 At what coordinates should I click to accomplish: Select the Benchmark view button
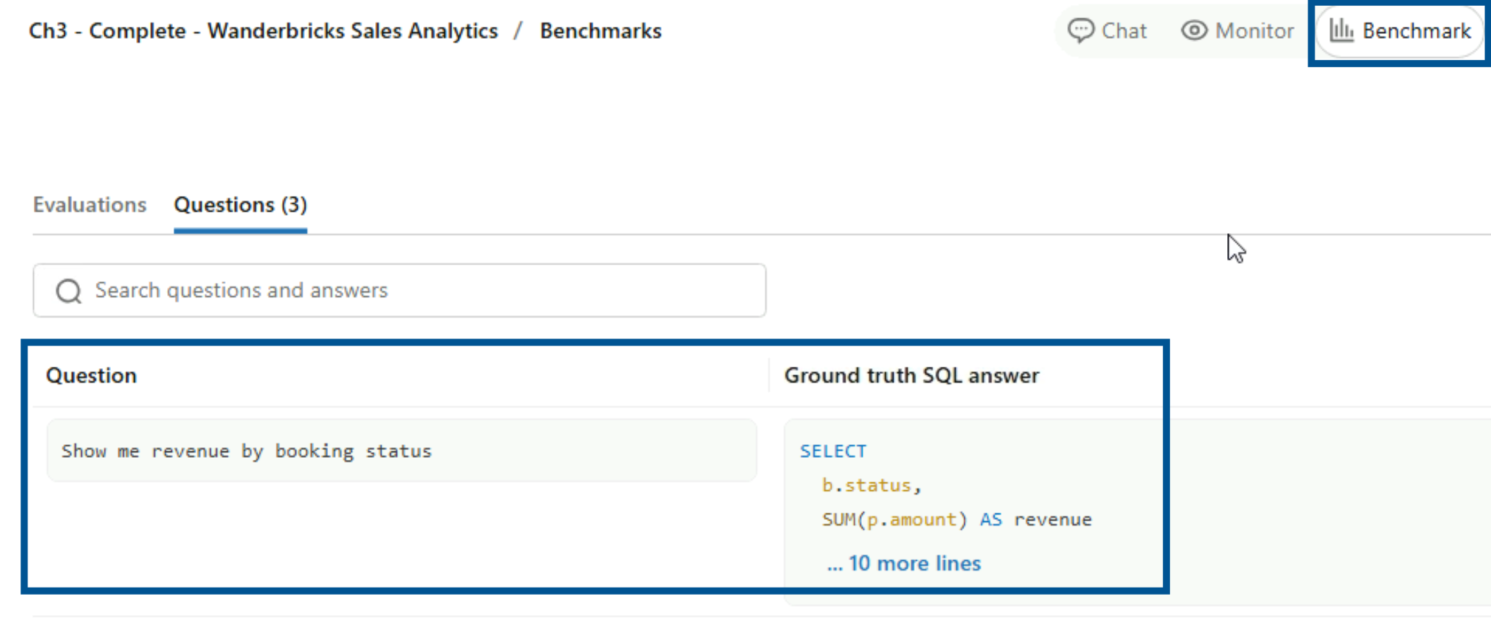1400,31
